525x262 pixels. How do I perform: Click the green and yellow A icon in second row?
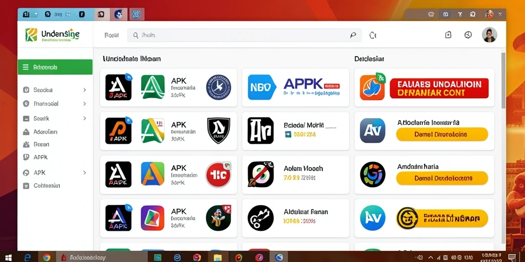pyautogui.click(x=153, y=130)
